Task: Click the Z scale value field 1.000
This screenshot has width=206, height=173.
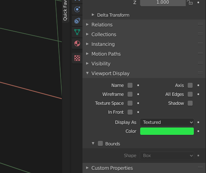Action: coord(163,3)
